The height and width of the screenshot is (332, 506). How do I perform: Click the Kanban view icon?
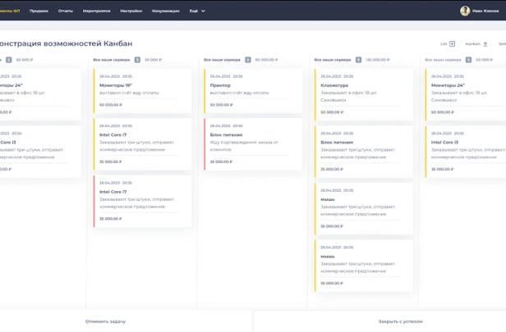pyautogui.click(x=485, y=43)
